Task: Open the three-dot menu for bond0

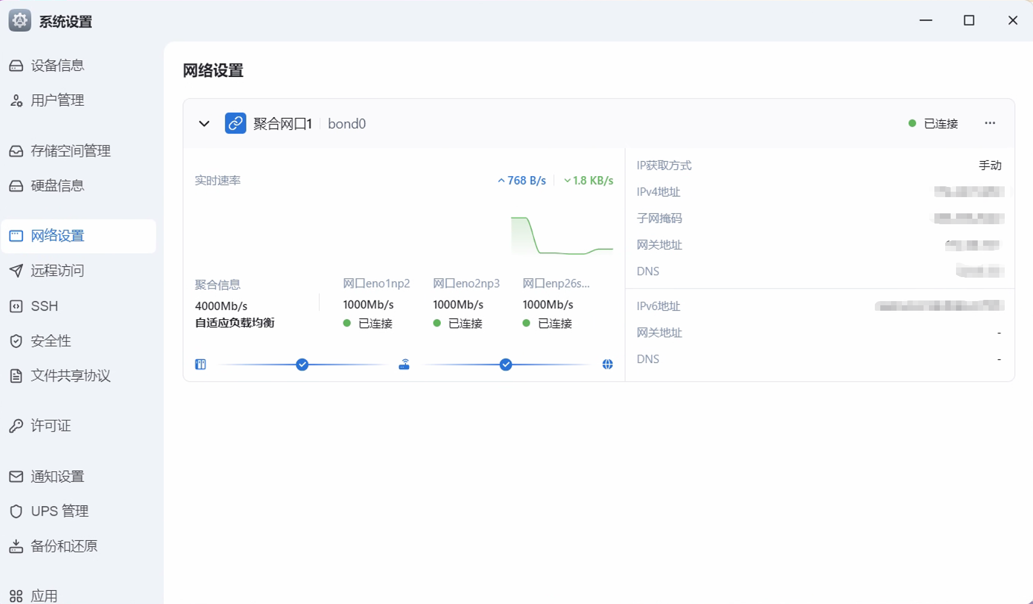Action: tap(990, 123)
